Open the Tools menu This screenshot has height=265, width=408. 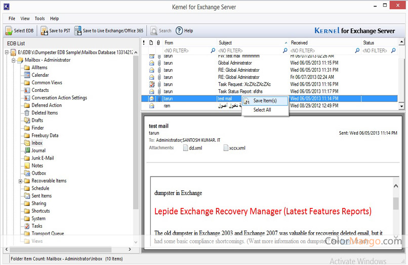39,19
